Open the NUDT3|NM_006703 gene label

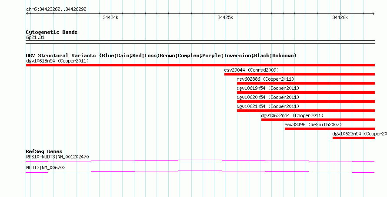pos(46,167)
